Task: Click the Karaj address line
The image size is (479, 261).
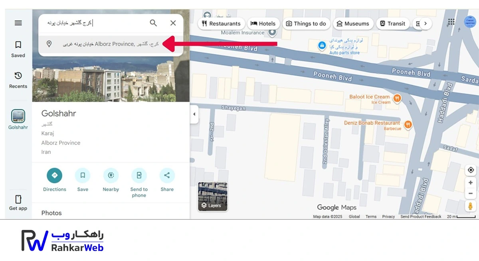Action: (x=48, y=133)
